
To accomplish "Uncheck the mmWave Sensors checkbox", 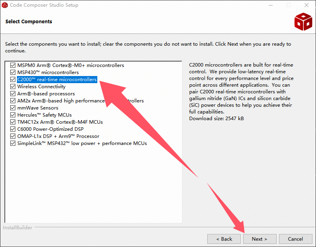I will tap(13, 108).
